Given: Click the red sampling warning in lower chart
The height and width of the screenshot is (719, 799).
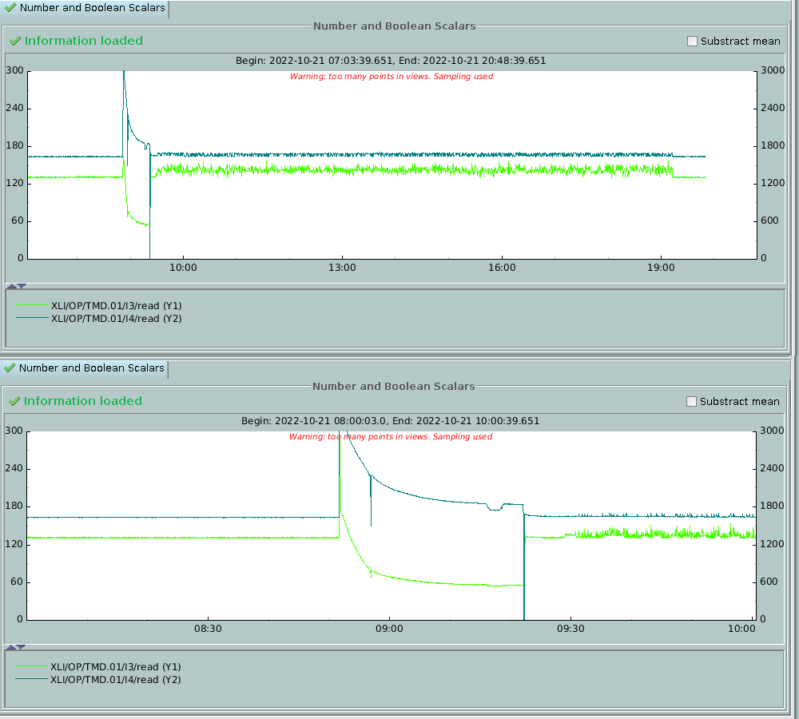Looking at the screenshot, I should [391, 437].
